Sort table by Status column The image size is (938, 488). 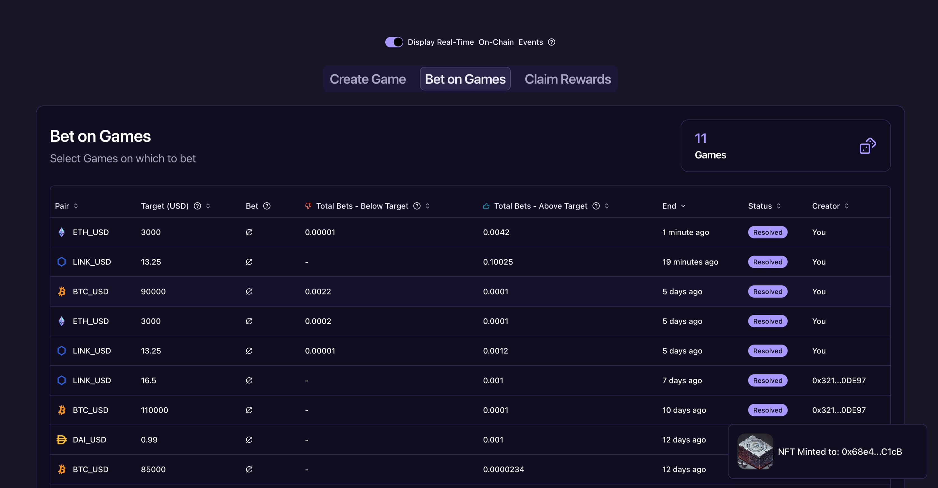[x=778, y=206]
